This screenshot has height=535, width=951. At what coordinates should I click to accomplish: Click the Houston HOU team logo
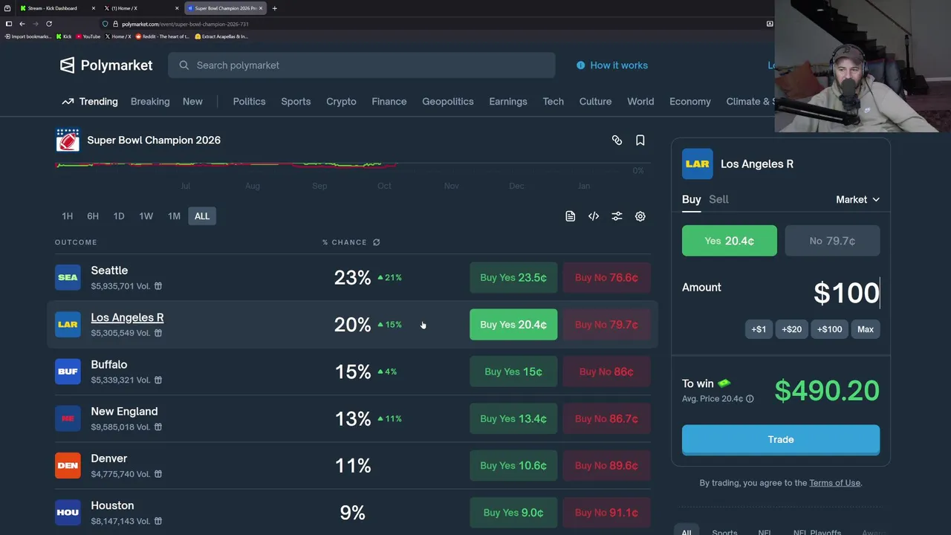pyautogui.click(x=68, y=512)
